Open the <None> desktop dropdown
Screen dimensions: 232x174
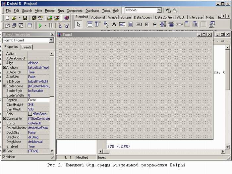tap(159, 10)
